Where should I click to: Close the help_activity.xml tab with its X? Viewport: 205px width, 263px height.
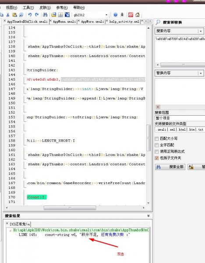click(107, 21)
